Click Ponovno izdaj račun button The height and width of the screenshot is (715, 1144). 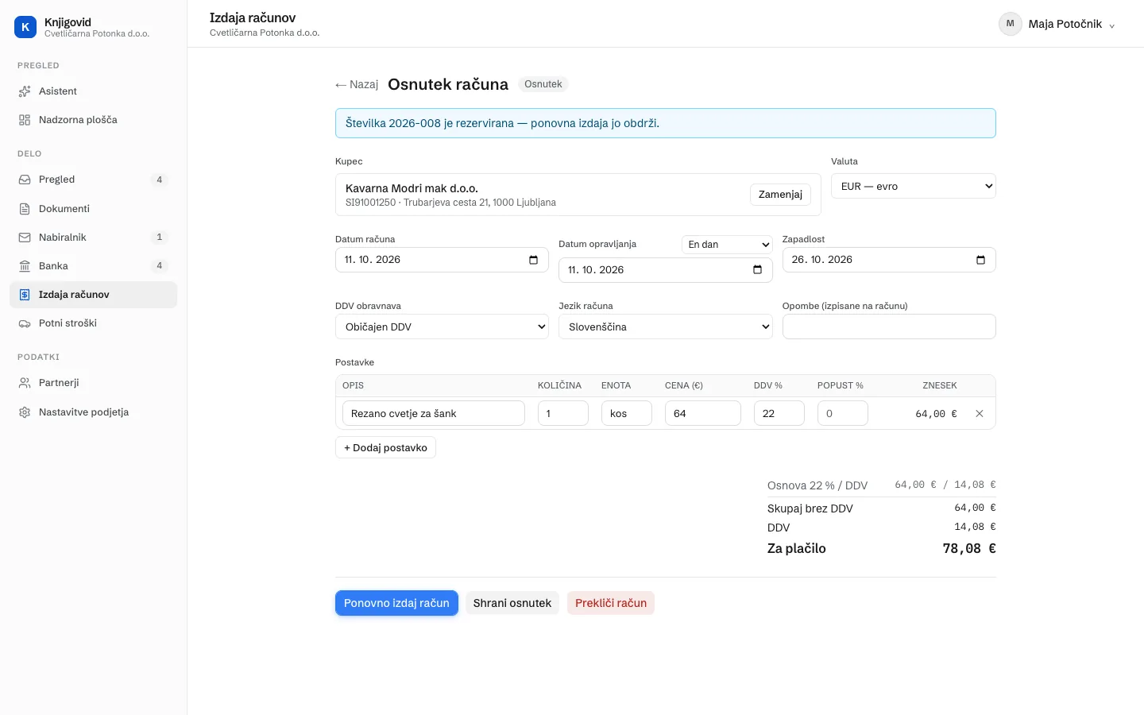[x=396, y=603]
